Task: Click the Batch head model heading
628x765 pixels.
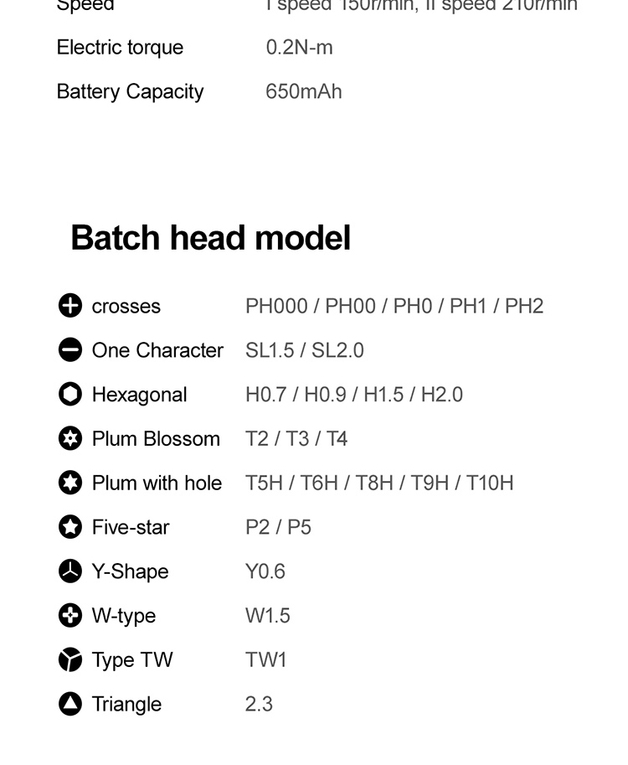Action: click(210, 238)
